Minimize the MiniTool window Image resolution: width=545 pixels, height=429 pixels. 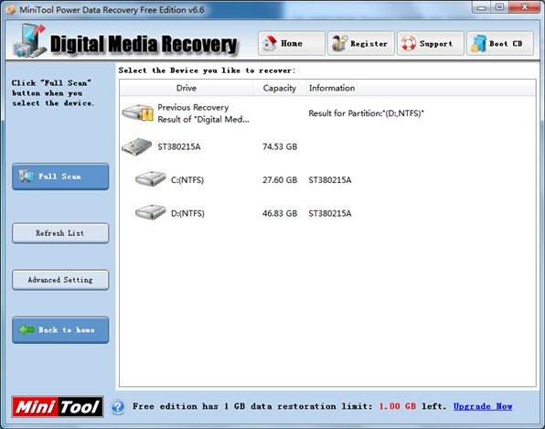click(481, 7)
